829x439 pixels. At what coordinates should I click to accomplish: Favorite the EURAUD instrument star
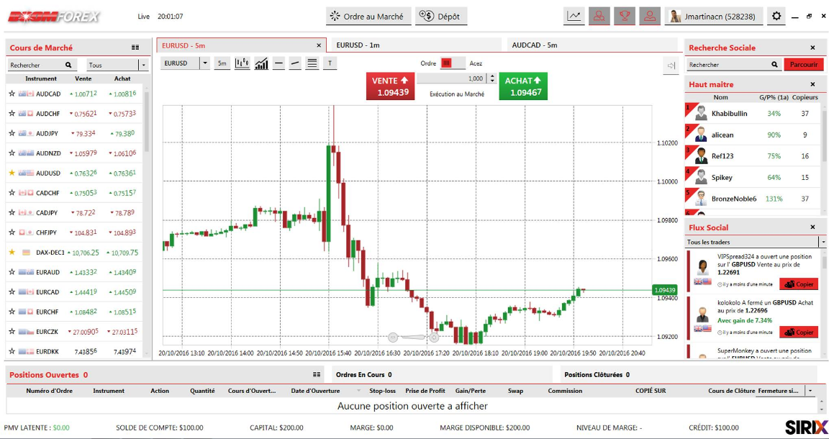pos(12,272)
